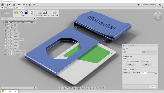Adjust the resolution limit slider handle

[156, 73]
